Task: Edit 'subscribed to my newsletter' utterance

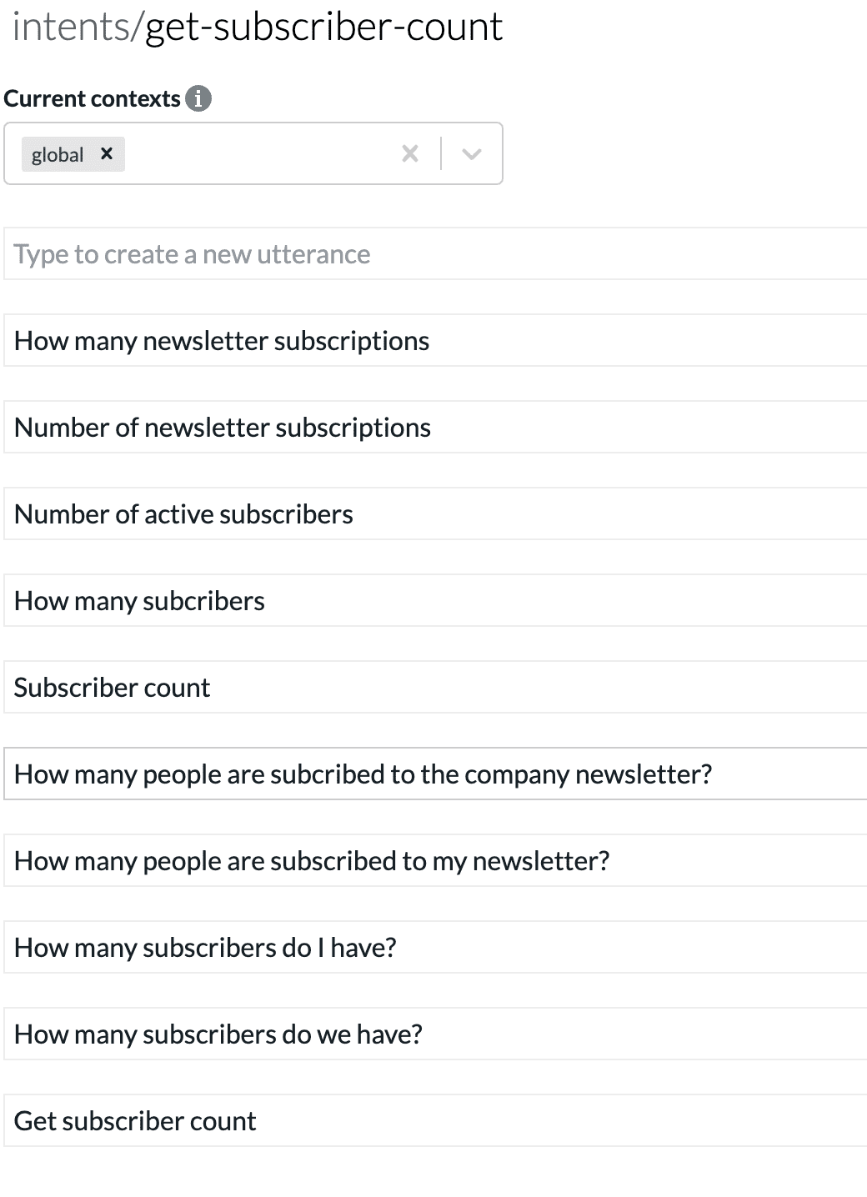Action: click(x=436, y=860)
